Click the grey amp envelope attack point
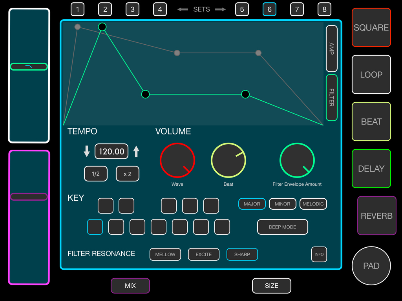 (x=77, y=27)
